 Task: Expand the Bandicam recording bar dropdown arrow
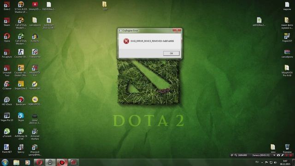point(274,155)
